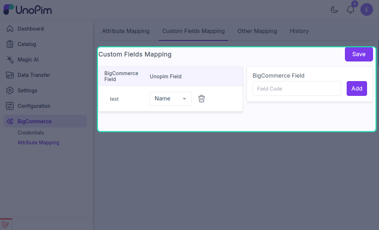Click the Laravel debug bar icon
This screenshot has width=379, height=230.
pyautogui.click(x=5, y=225)
